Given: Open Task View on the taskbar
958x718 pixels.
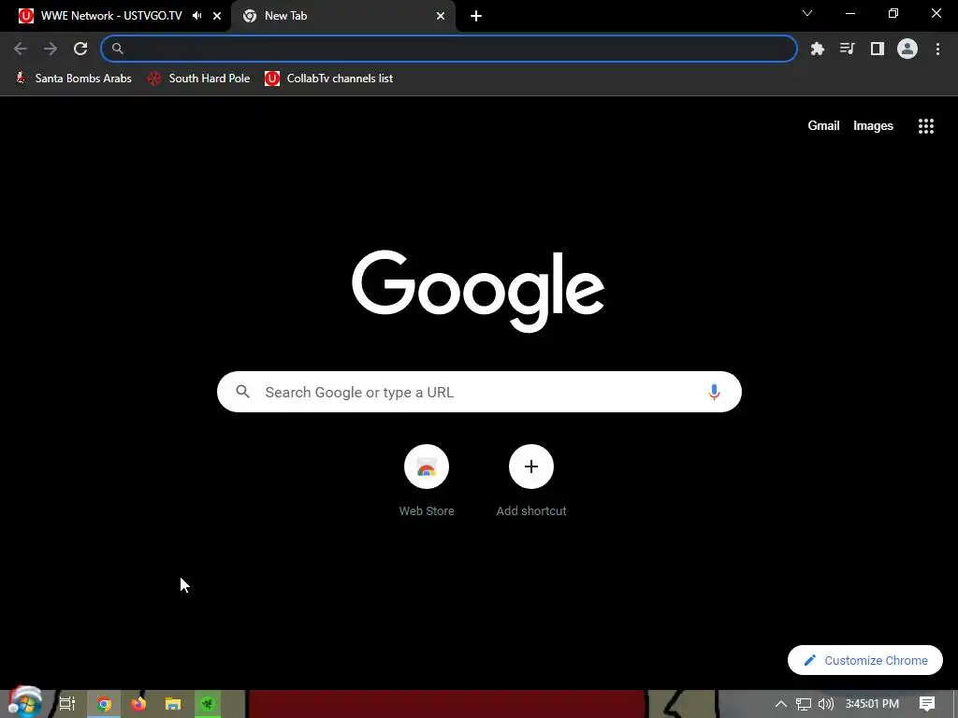Looking at the screenshot, I should [x=67, y=704].
